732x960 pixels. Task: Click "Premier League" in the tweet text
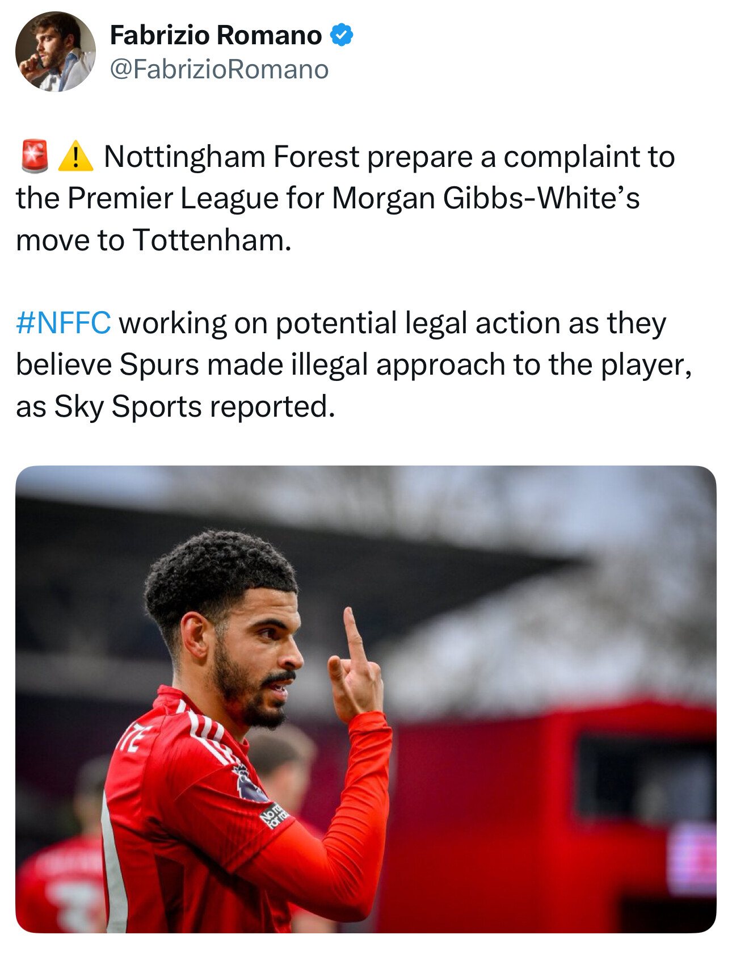point(173,199)
